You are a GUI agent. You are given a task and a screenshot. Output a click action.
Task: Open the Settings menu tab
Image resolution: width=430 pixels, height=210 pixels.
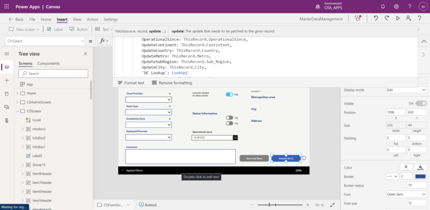pyautogui.click(x=111, y=20)
